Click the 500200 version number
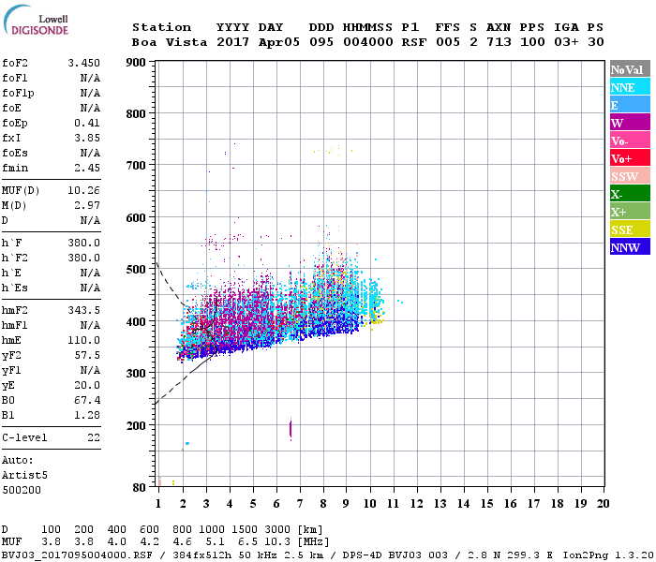Image resolution: width=656 pixels, height=562 pixels. click(x=22, y=490)
